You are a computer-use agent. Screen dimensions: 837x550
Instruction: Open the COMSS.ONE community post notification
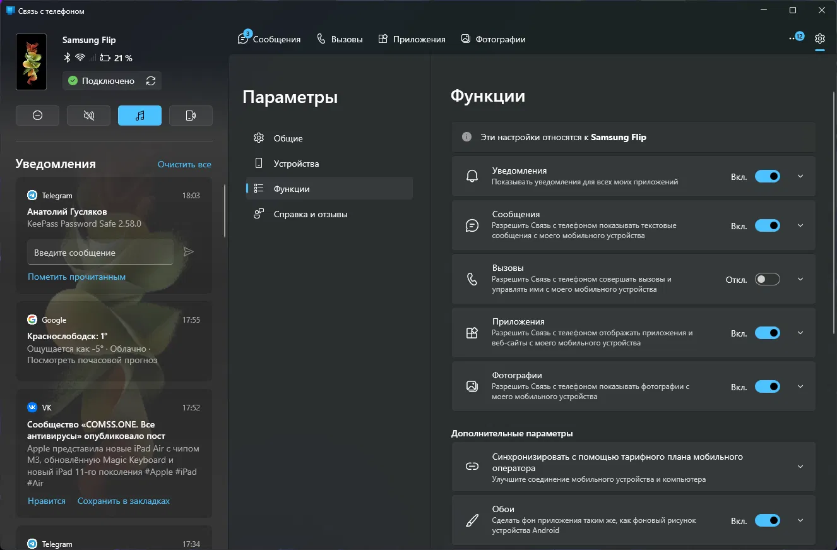pyautogui.click(x=114, y=455)
